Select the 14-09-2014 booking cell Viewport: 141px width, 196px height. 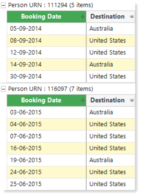click(x=47, y=64)
